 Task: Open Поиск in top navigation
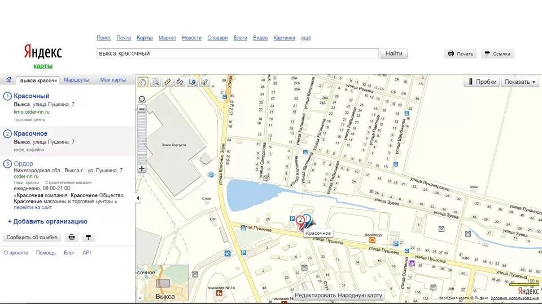point(104,38)
